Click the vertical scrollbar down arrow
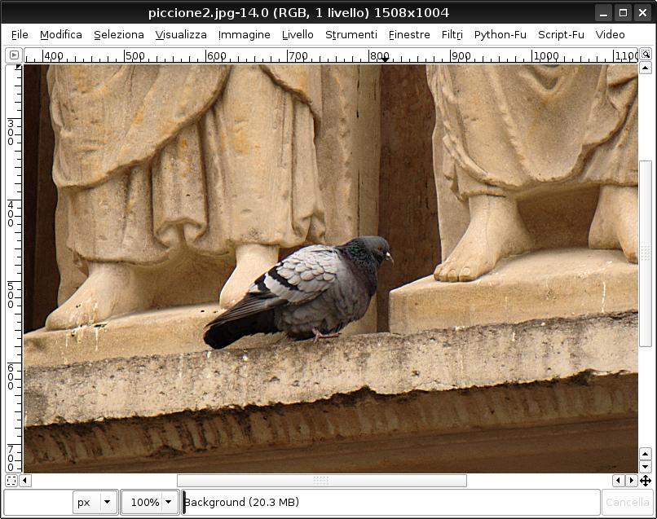The image size is (657, 519). [646, 467]
